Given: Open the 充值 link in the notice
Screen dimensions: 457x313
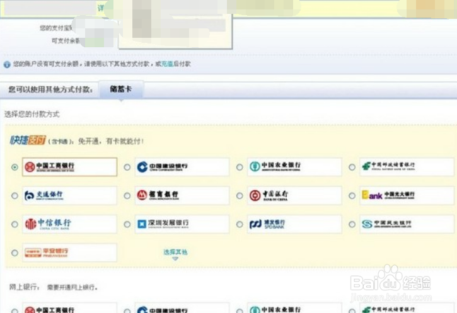Looking at the screenshot, I should pyautogui.click(x=167, y=64).
